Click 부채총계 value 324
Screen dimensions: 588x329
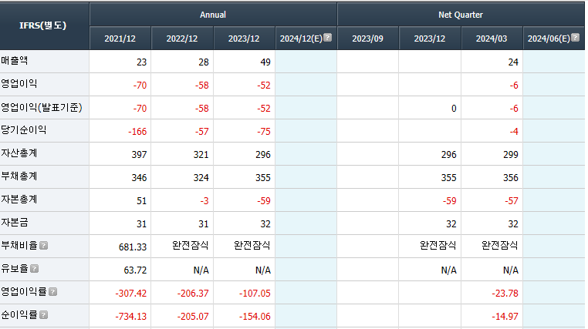click(201, 178)
